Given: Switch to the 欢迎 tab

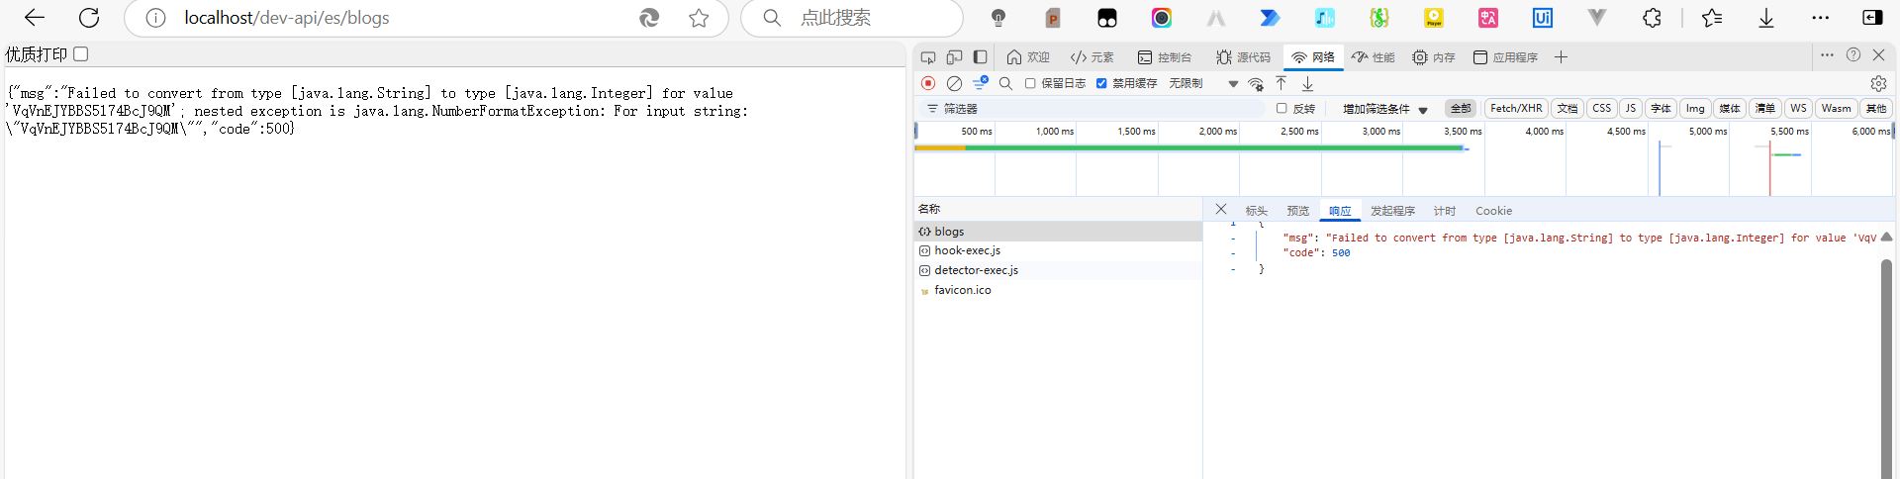Looking at the screenshot, I should point(1028,57).
